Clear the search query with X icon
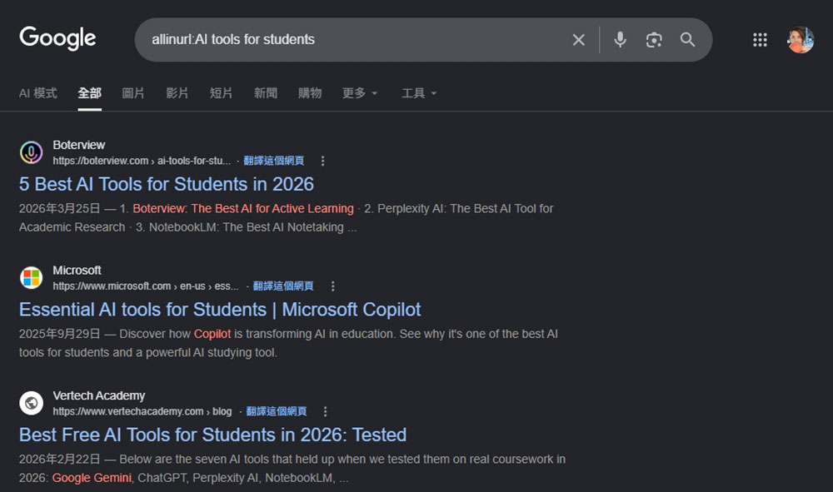 [x=579, y=40]
